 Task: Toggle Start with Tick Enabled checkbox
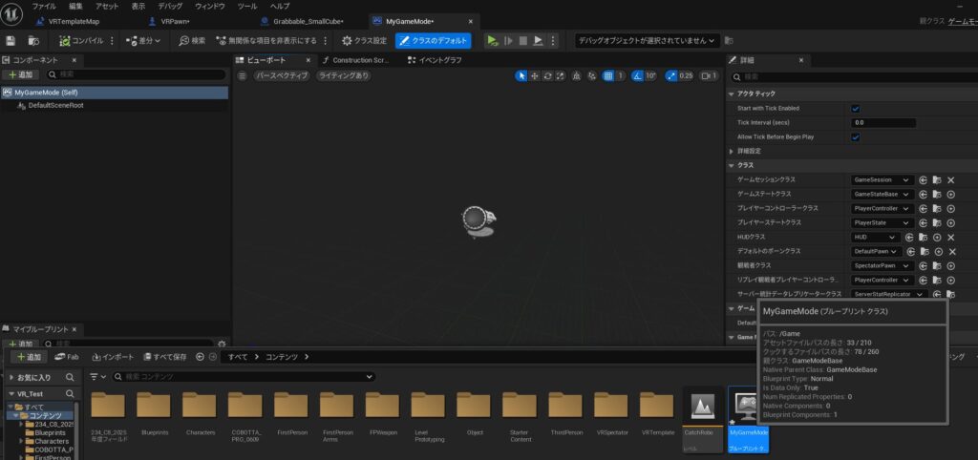tap(856, 109)
